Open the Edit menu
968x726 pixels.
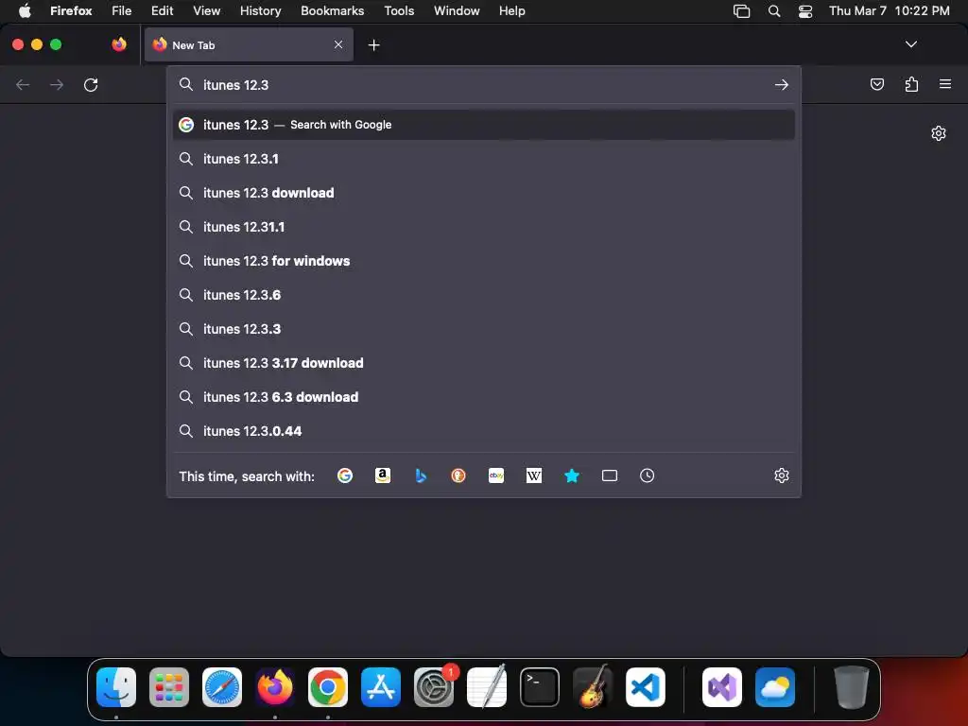pyautogui.click(x=162, y=10)
